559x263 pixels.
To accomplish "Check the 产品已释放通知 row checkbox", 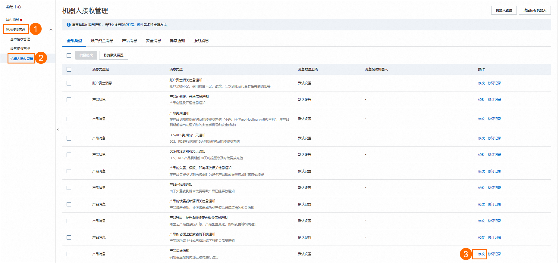I will 69,188.
